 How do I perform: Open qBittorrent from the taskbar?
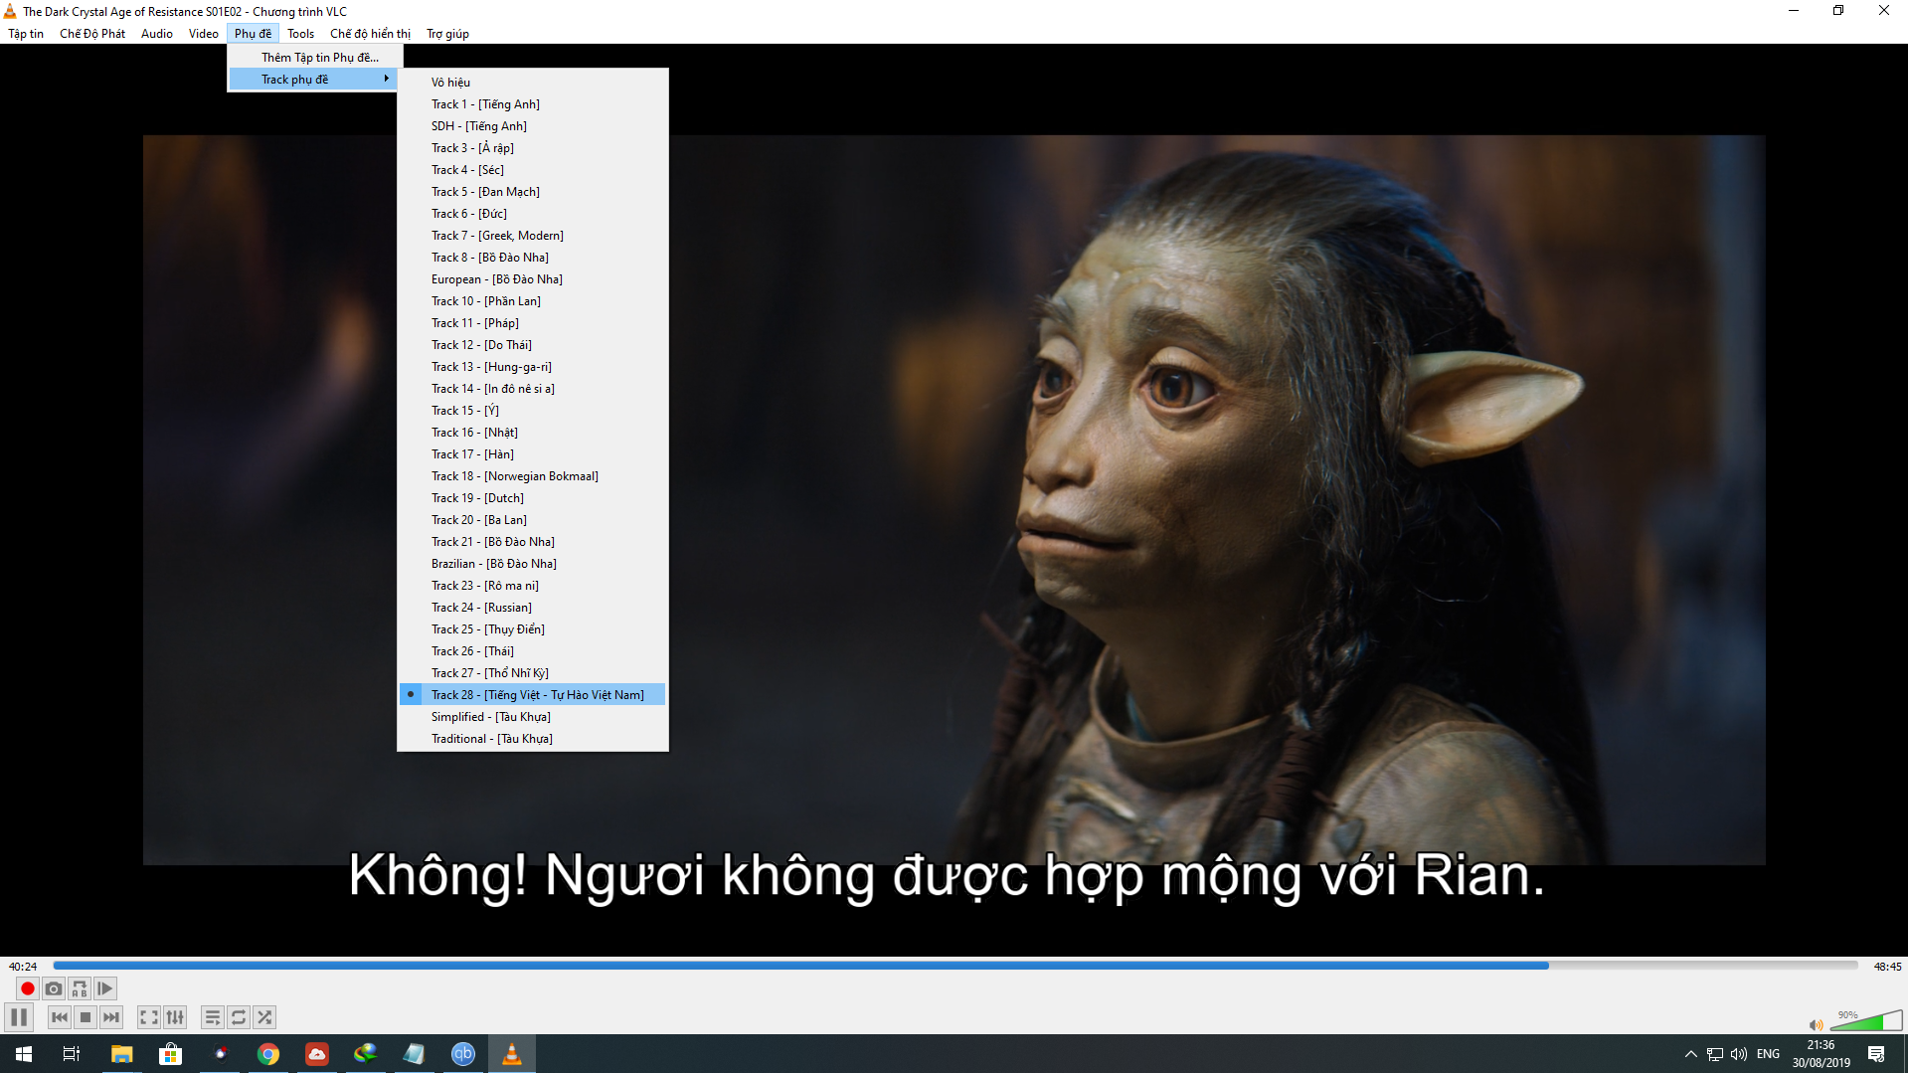[x=463, y=1054]
